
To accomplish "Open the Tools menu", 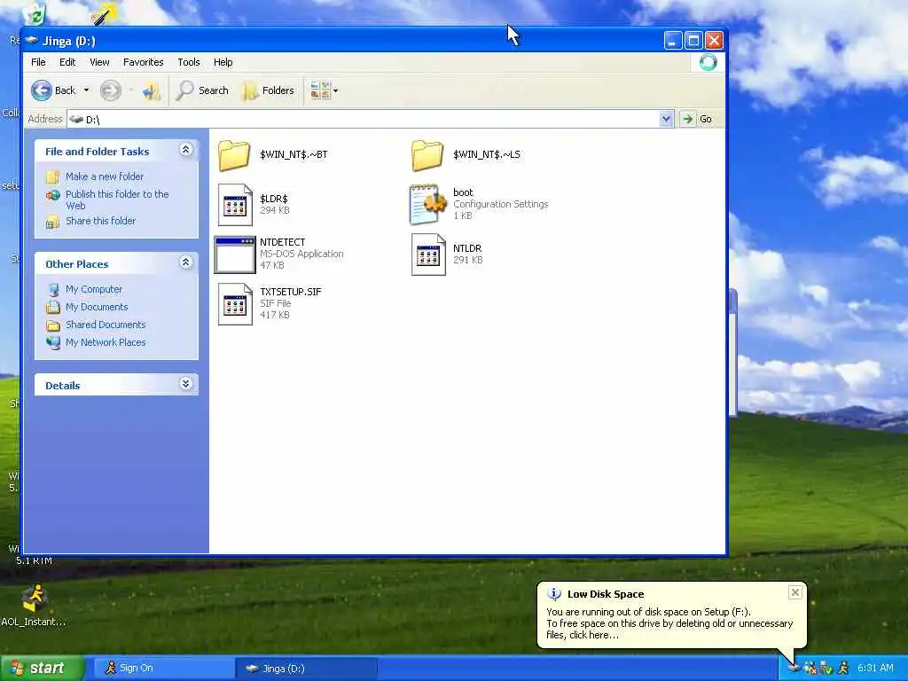I will pos(189,62).
